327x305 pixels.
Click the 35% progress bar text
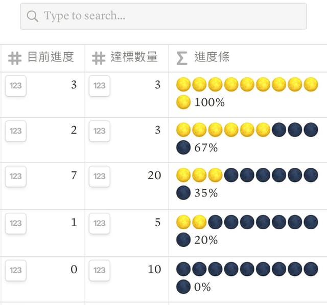tap(206, 193)
